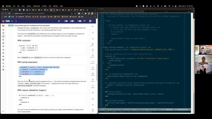Open the Bookmarks menu in menu bar

click(36, 6)
